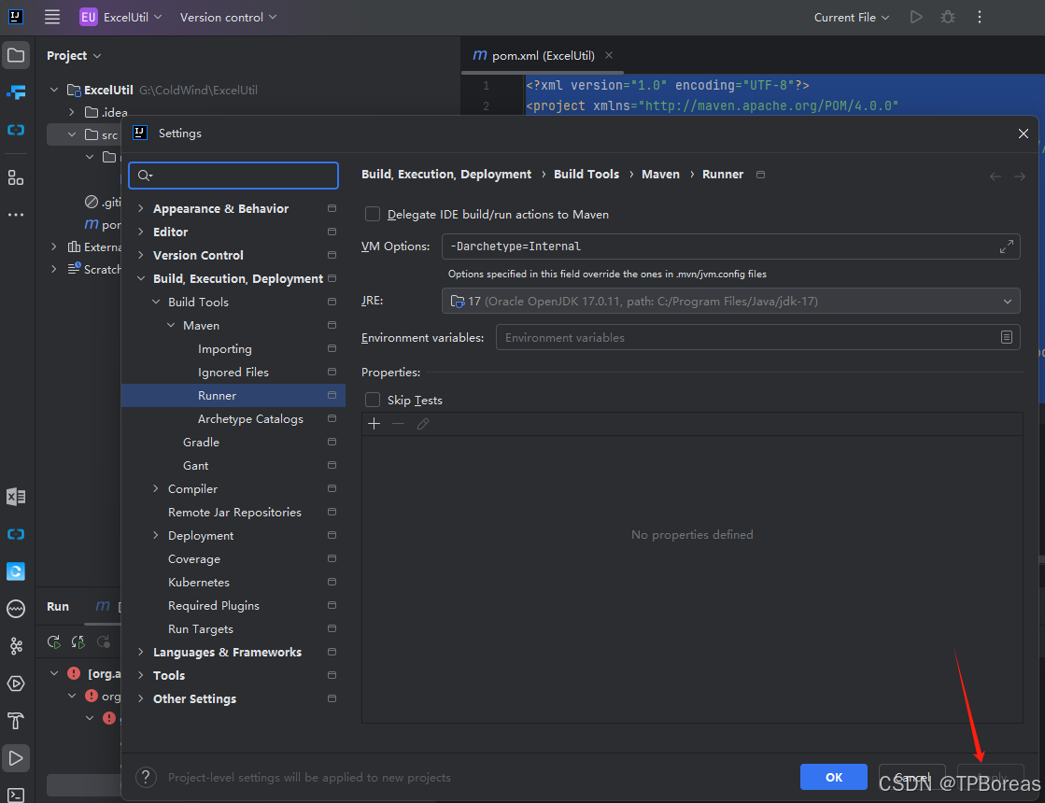Navigate back in Settings history
The height and width of the screenshot is (803, 1045).
[995, 176]
